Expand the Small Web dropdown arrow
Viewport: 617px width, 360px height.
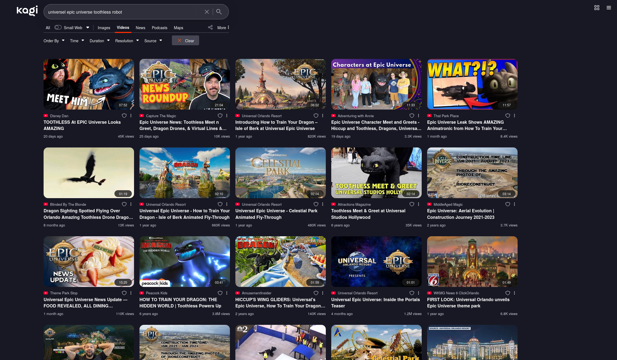pos(88,28)
